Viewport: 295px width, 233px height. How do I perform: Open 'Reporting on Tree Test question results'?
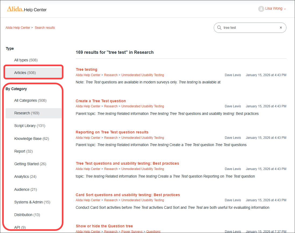pos(112,132)
